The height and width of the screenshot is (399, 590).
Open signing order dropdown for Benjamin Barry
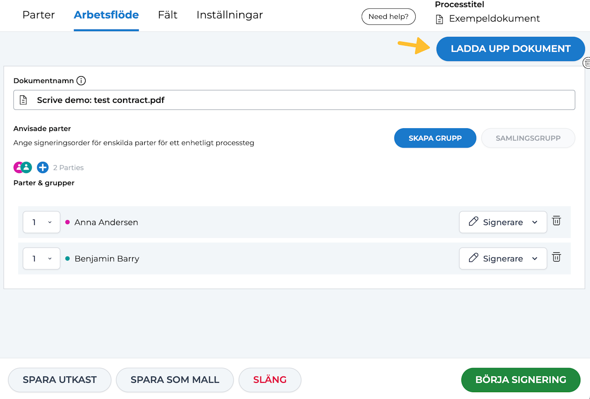[x=41, y=259]
